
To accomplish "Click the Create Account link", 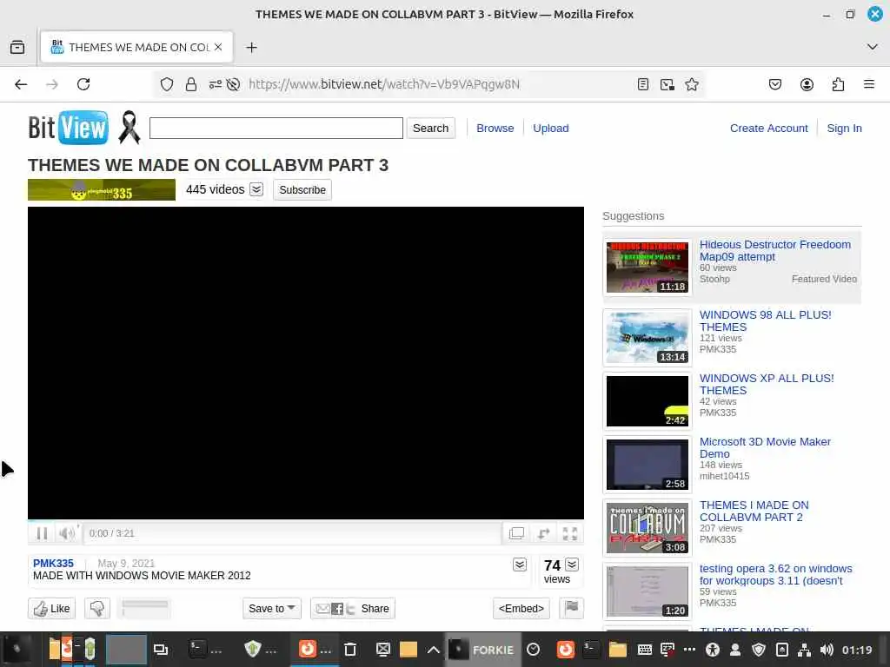I will [x=768, y=129].
